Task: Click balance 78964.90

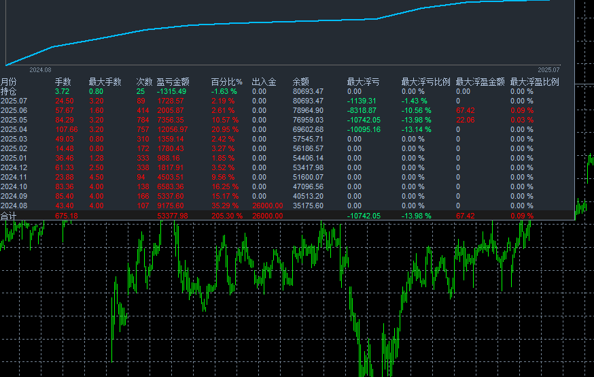Action: click(308, 111)
